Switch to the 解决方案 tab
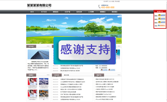Image resolution: width=167 pixels, height=102 pixels. tap(67, 75)
